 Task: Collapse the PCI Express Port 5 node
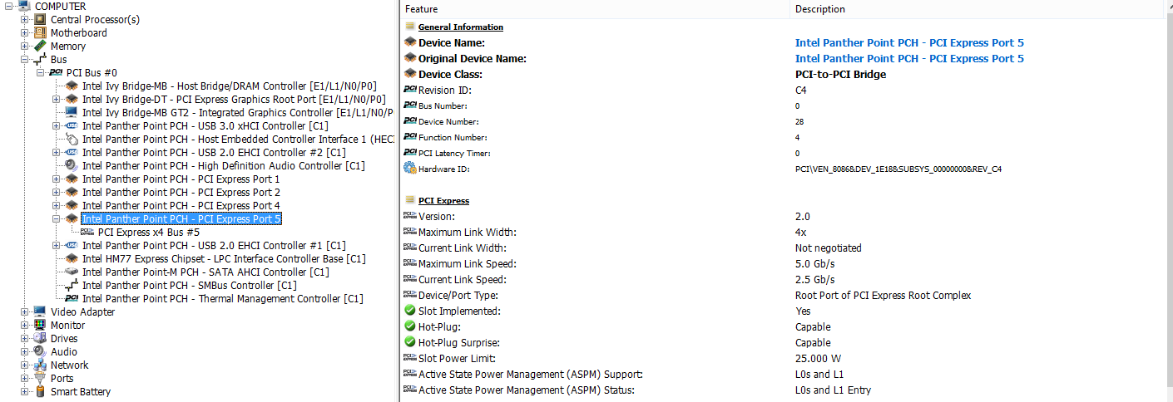(57, 218)
